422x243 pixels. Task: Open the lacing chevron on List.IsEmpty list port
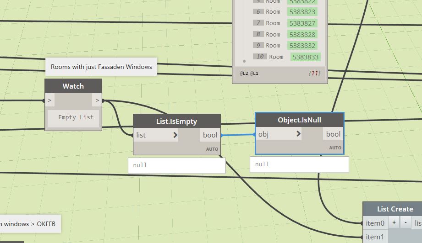point(175,135)
